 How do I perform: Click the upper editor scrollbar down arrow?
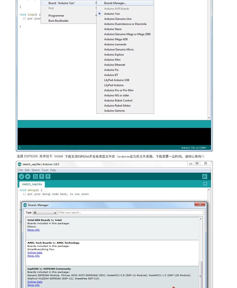(x=209, y=118)
